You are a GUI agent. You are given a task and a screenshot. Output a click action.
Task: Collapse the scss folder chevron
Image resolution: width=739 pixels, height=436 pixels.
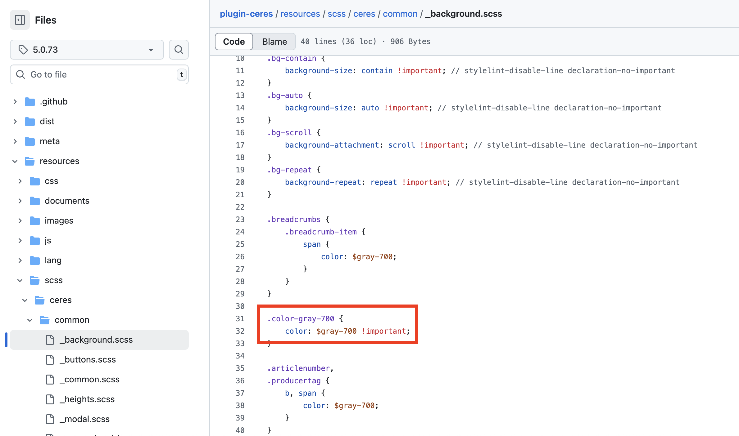point(20,280)
